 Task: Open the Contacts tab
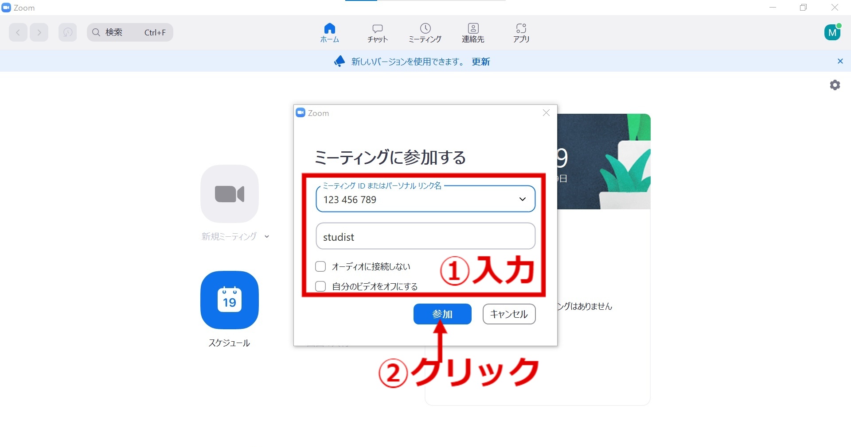473,33
